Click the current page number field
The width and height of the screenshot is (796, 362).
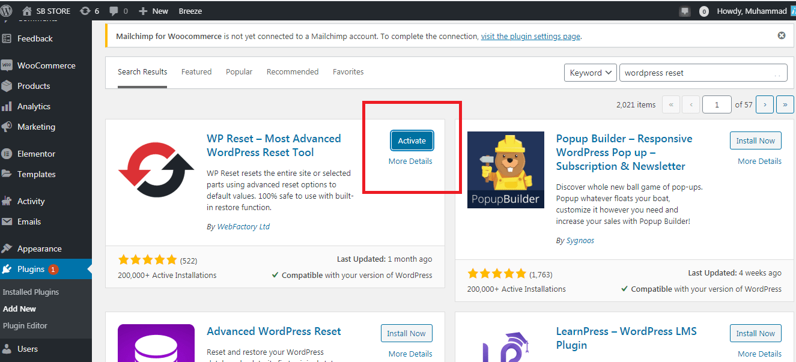coord(717,104)
